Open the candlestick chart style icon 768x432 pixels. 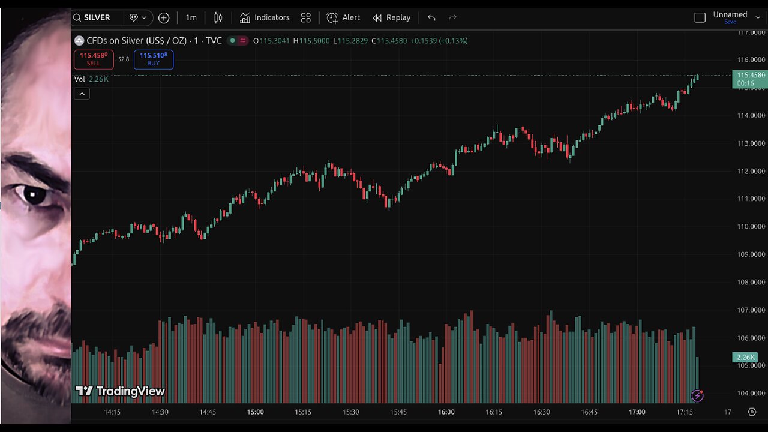(218, 18)
